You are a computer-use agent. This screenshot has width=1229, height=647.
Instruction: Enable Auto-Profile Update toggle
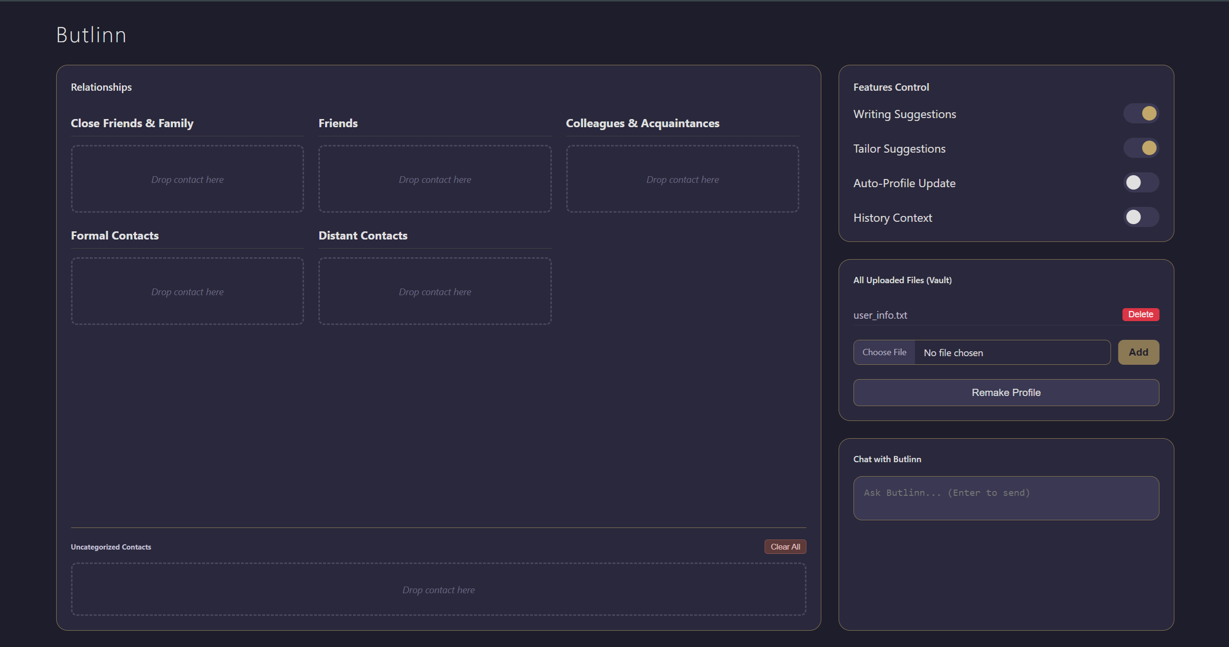tap(1141, 183)
